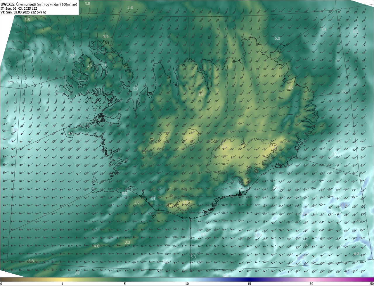Screen dimensions: 374x286
Task: Select the valid time line 'VT: Sun. 02.03.2025 21Z (+9 h)'
Action: pyautogui.click(x=23, y=12)
